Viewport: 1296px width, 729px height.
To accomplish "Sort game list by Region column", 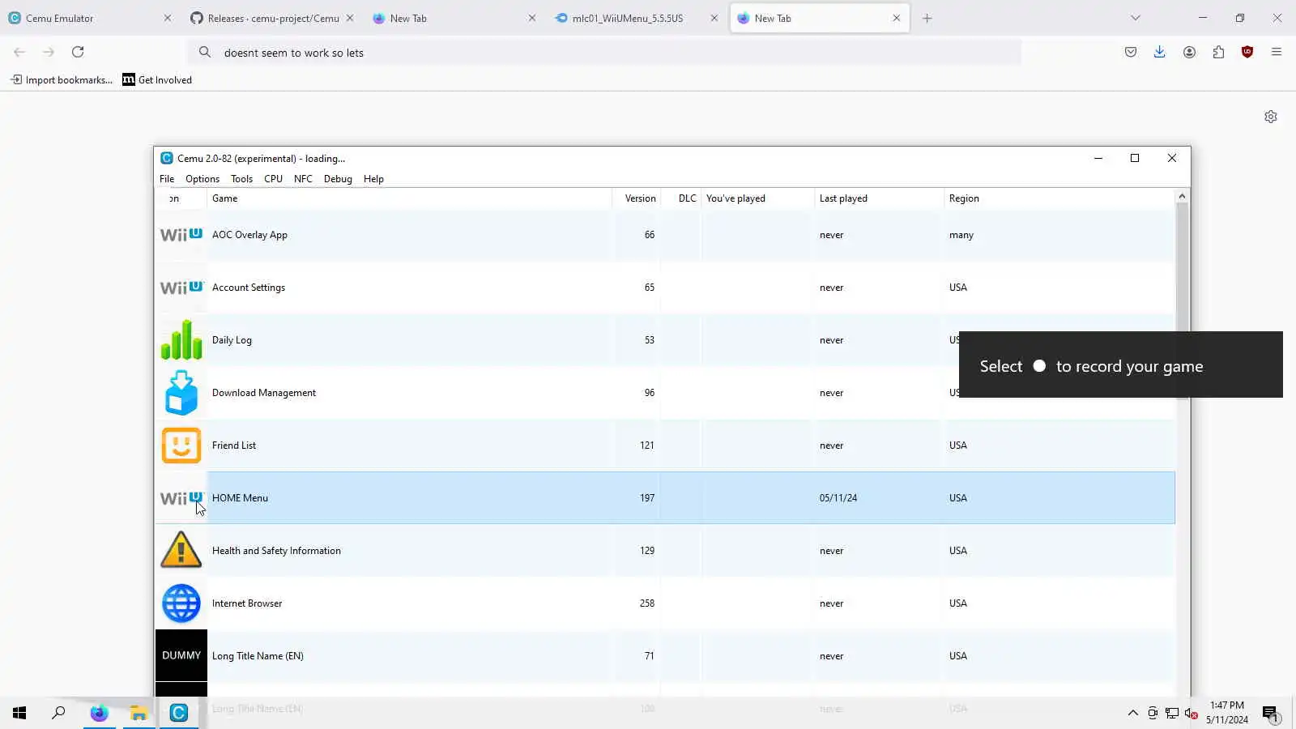I will [1059, 198].
